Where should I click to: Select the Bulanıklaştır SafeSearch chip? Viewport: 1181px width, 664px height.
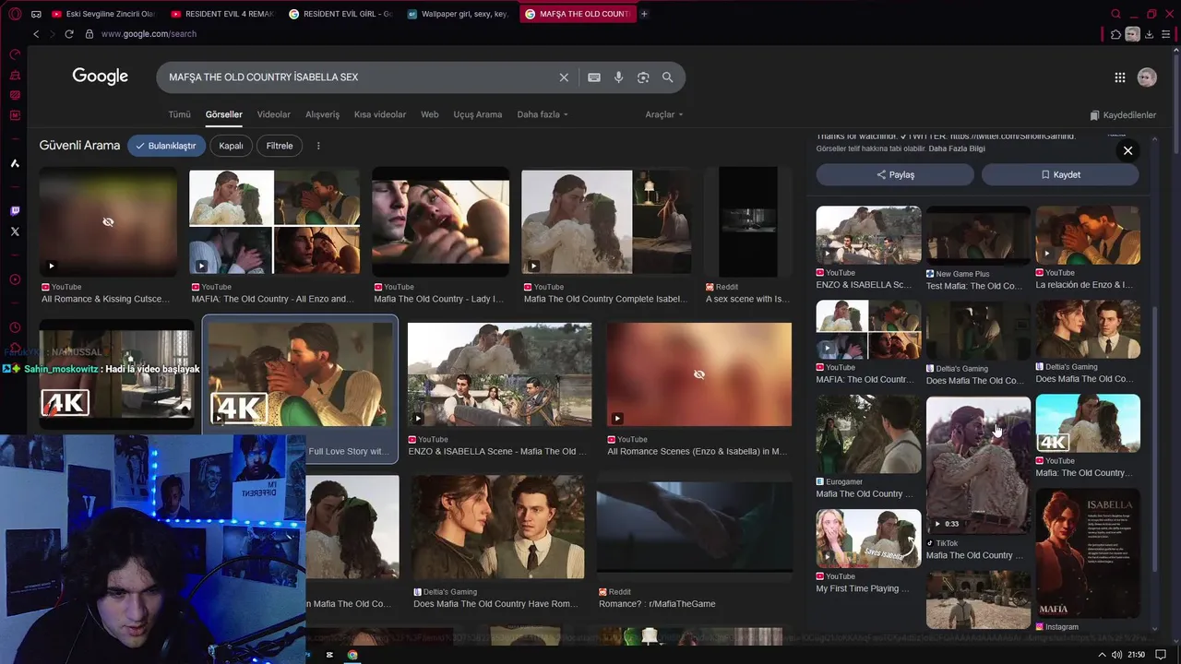click(166, 146)
